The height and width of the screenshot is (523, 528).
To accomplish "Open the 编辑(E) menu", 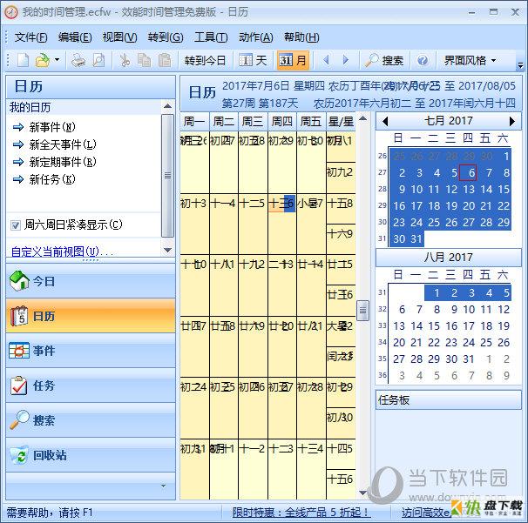I will tap(75, 37).
